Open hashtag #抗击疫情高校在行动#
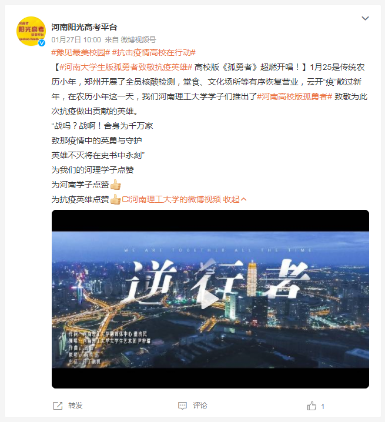 tap(154, 52)
